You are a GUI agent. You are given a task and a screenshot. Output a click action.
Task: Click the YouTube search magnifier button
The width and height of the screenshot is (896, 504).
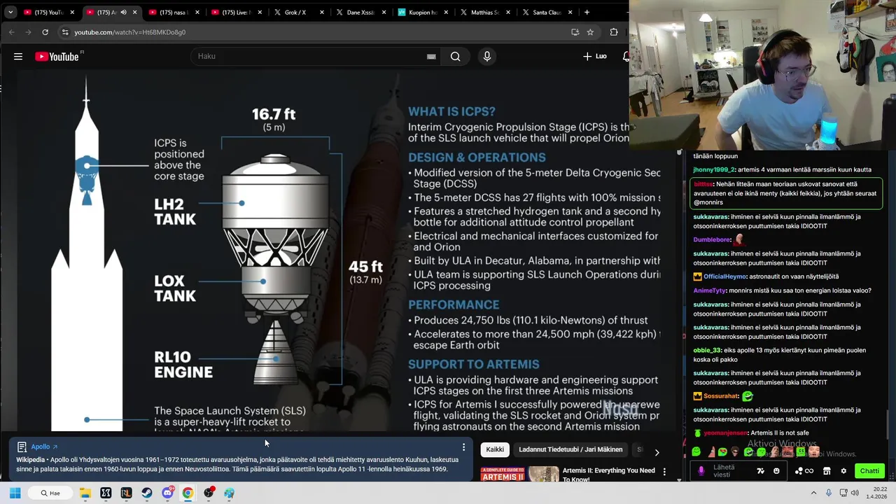pyautogui.click(x=455, y=57)
